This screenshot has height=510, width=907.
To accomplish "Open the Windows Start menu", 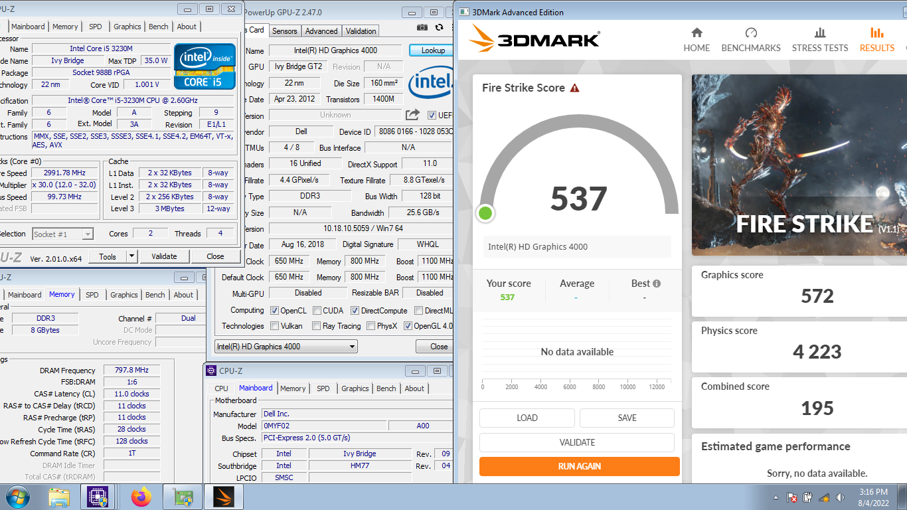I will pos(17,497).
